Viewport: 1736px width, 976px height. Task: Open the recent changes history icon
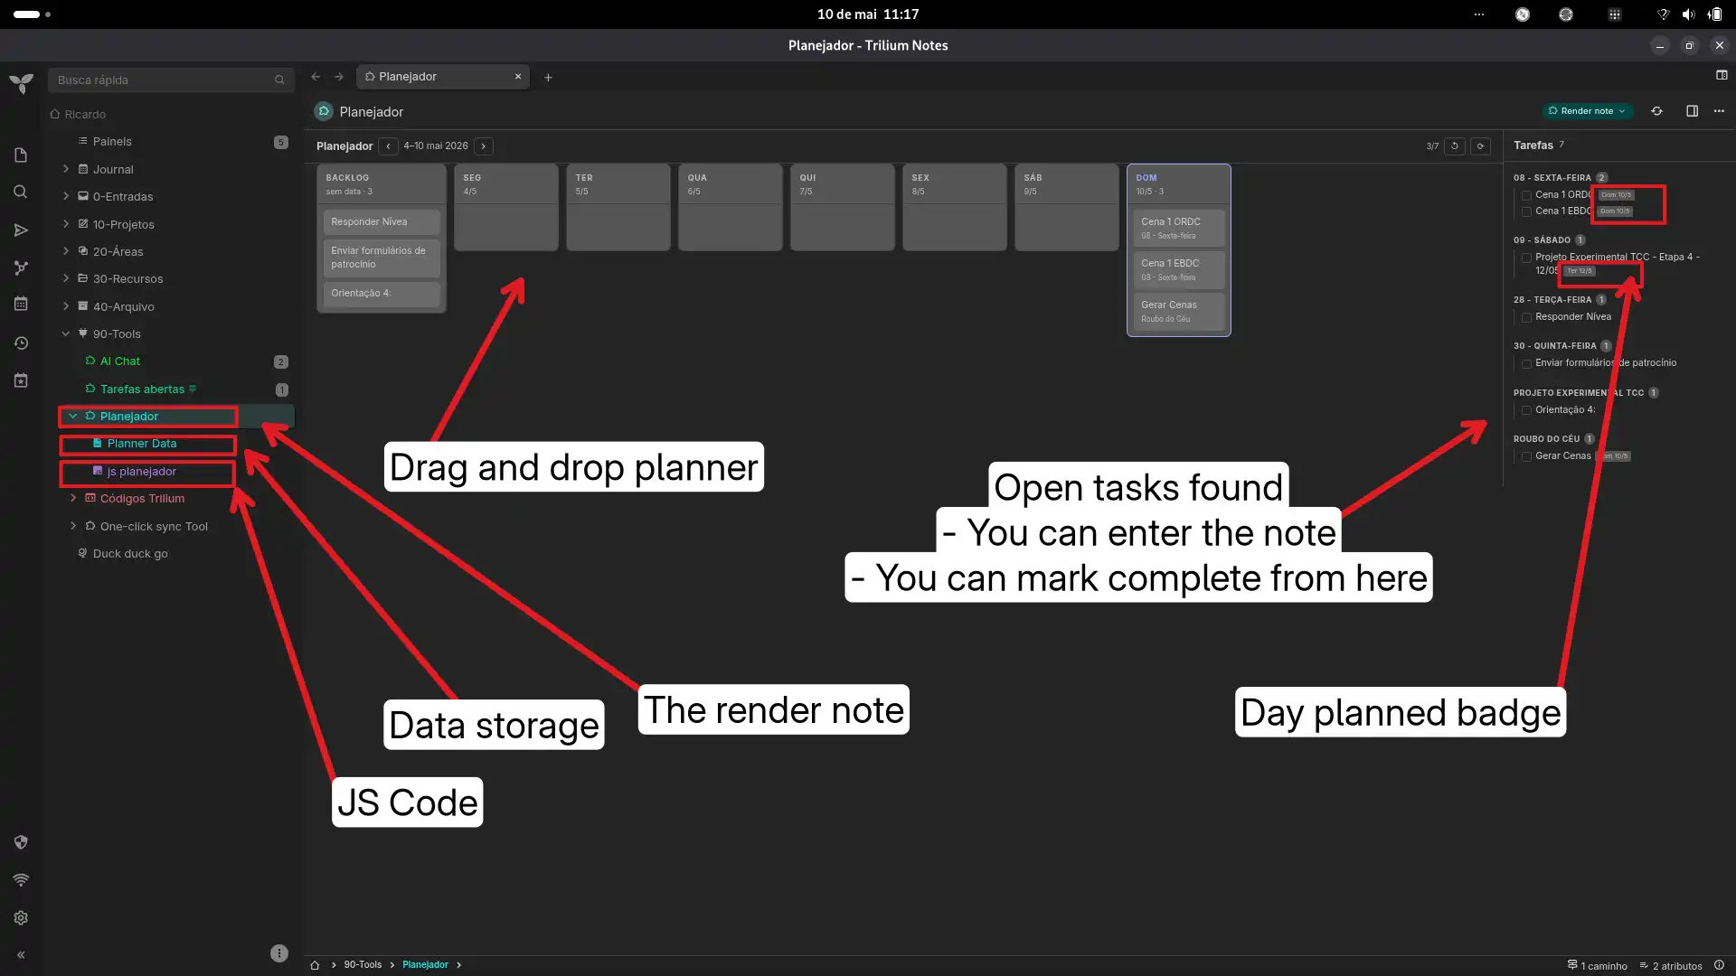[21, 343]
